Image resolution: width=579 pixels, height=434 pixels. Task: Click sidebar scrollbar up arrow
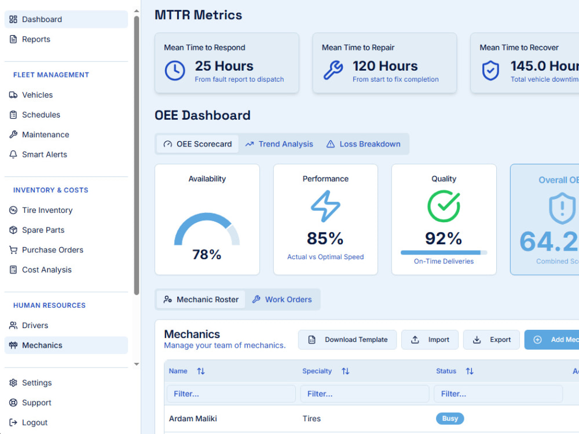coord(137,11)
